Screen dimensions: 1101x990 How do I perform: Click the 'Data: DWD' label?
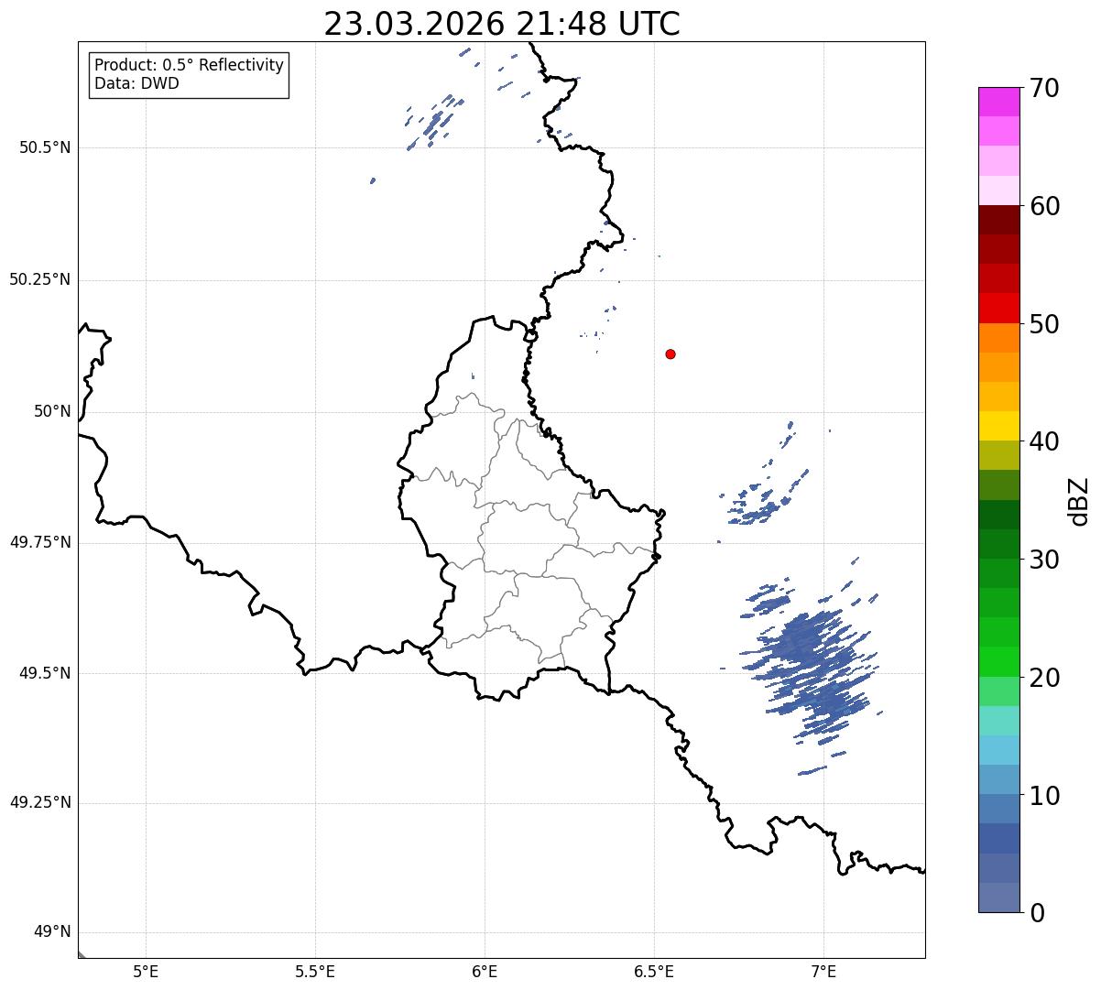137,83
